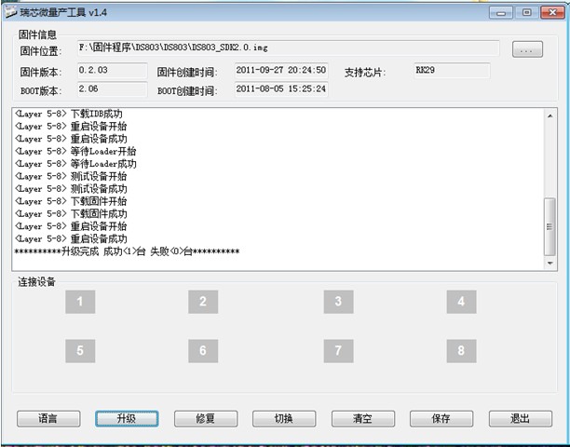Minimize the window
Image resolution: width=570 pixels, height=447 pixels.
pos(501,13)
